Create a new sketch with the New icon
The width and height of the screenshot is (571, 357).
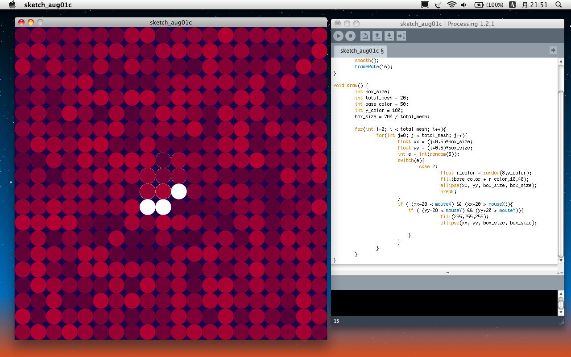(x=365, y=36)
